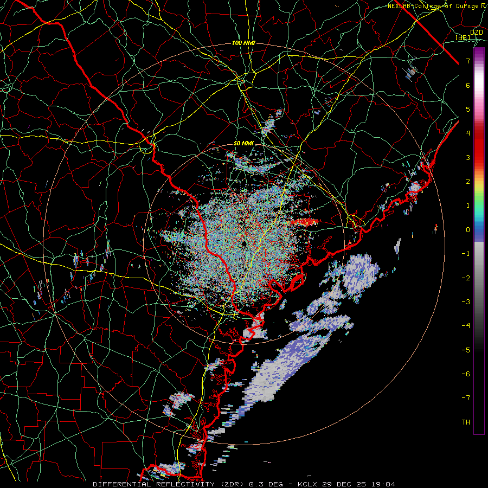The image size is (488, 488).
Task: Click the "[dB]" units label
Action: 463,37
